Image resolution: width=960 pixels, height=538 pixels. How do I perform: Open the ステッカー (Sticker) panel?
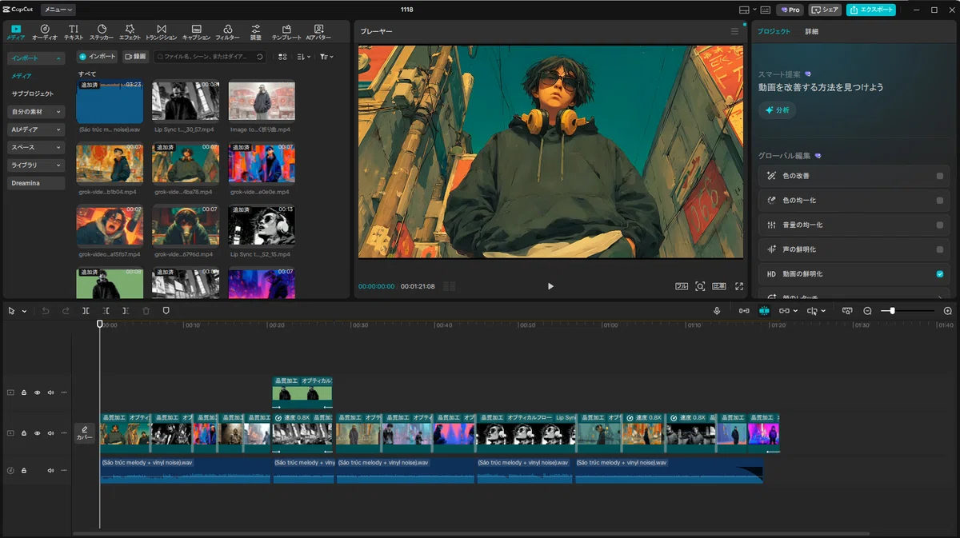[x=102, y=32]
